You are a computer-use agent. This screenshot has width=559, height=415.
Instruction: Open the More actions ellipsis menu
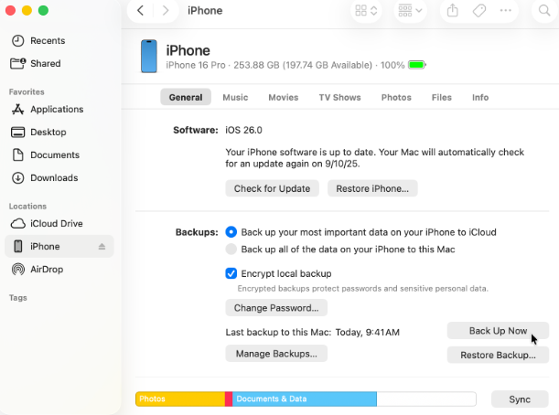click(506, 10)
